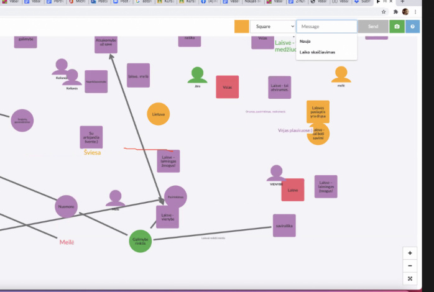Select the orange meilė person icon
The width and height of the screenshot is (434, 292).
(x=340, y=75)
